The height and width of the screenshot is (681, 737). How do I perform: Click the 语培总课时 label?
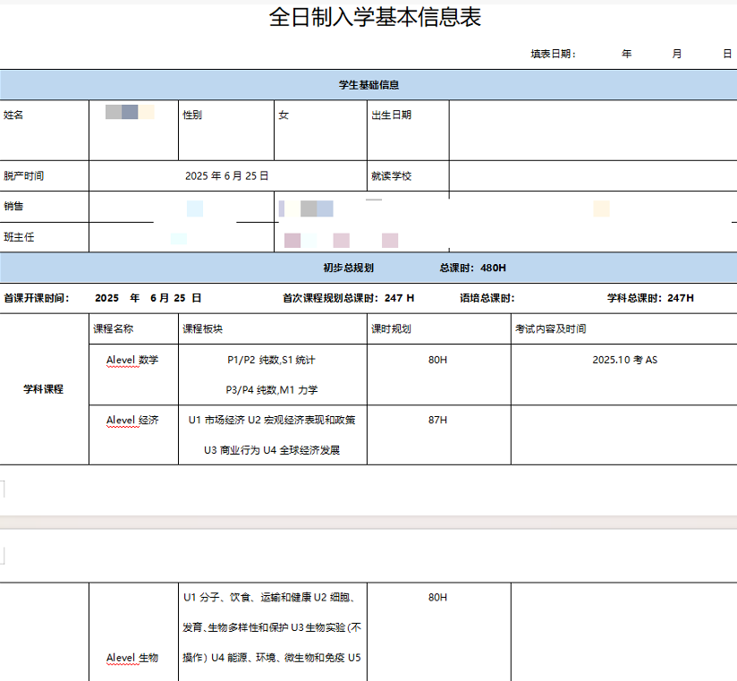[x=487, y=298]
